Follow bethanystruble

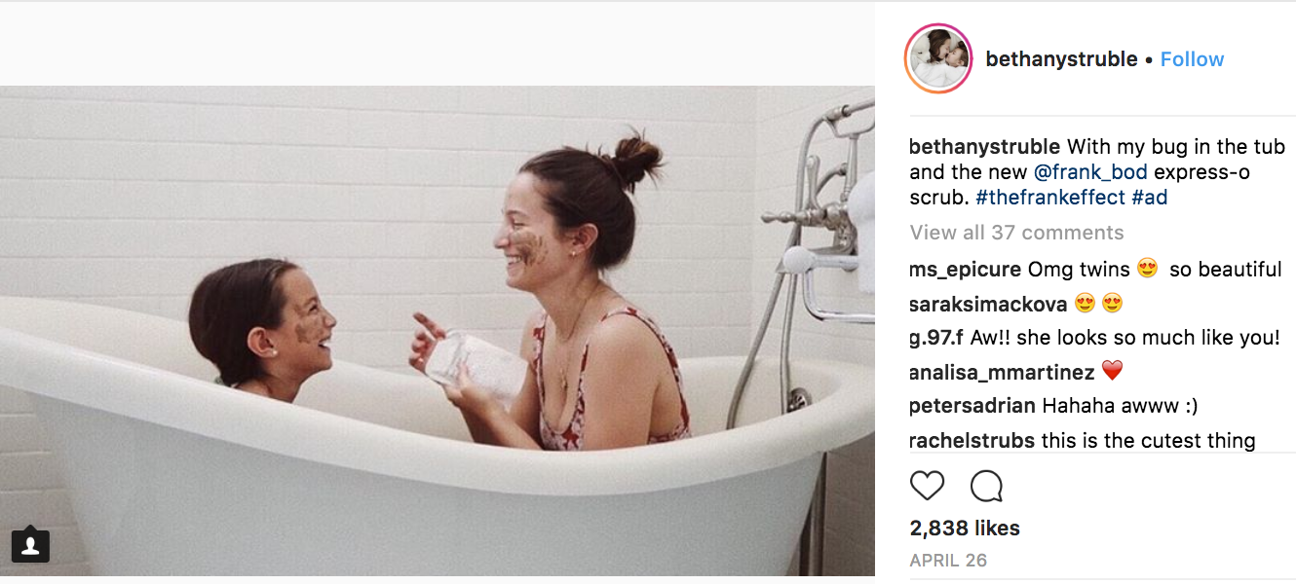coord(1192,59)
